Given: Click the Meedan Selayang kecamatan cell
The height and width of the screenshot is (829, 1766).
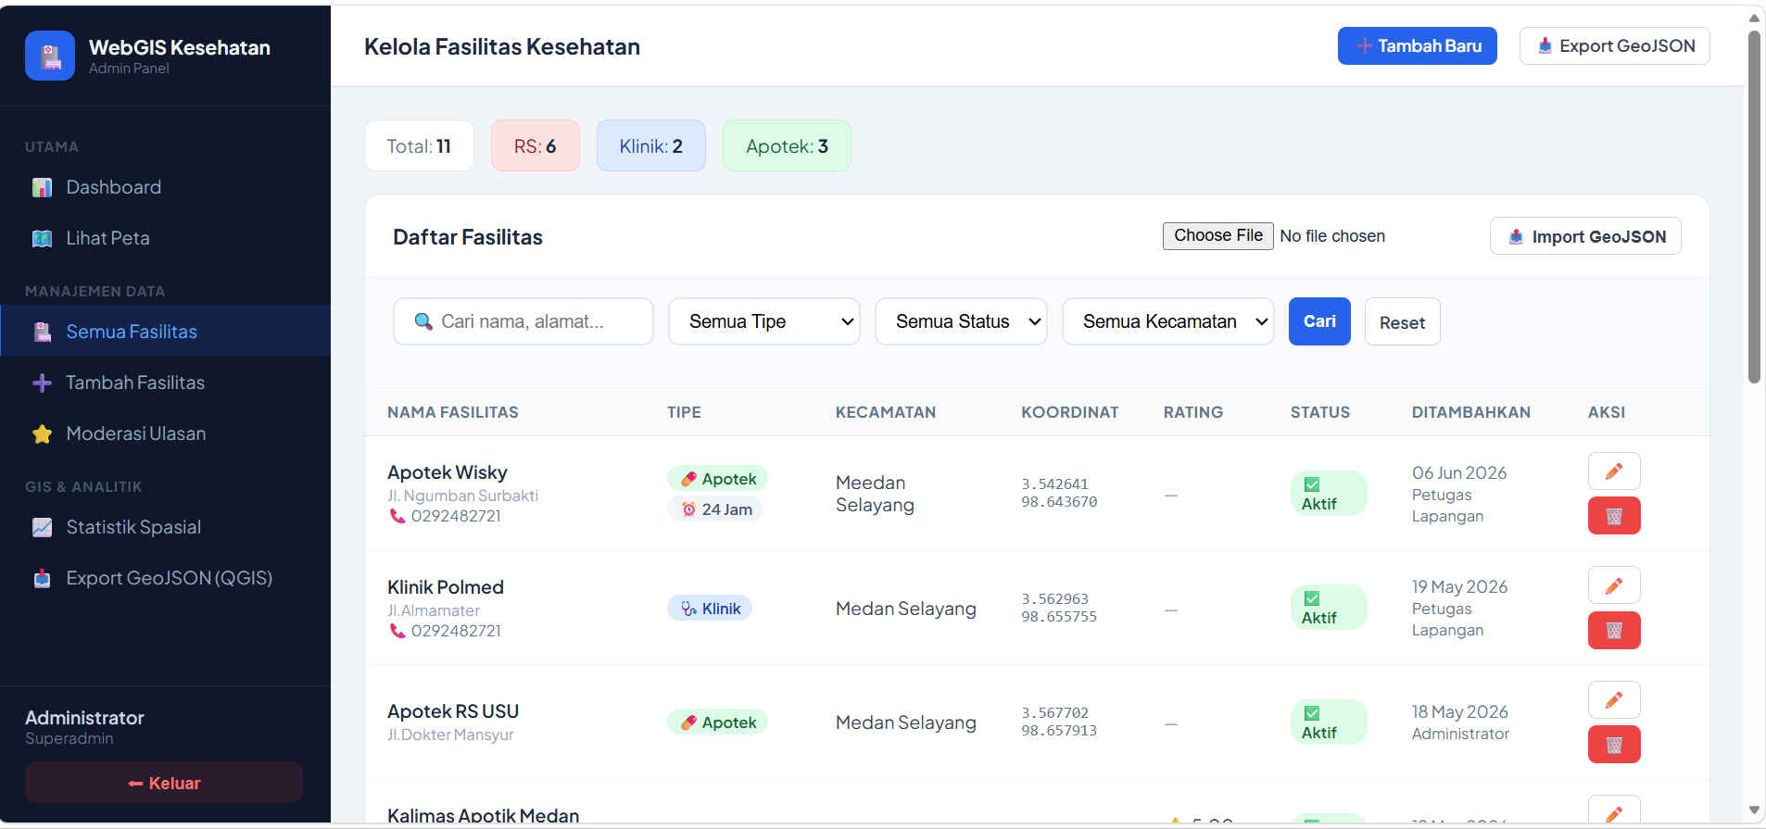Looking at the screenshot, I should tap(875, 494).
